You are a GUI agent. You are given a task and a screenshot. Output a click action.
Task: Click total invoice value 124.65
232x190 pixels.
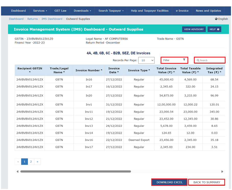pyautogui.click(x=166, y=133)
